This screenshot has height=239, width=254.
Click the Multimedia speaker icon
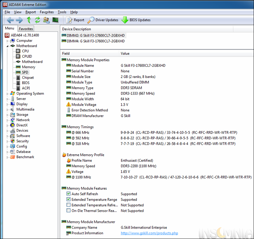coord(12,109)
